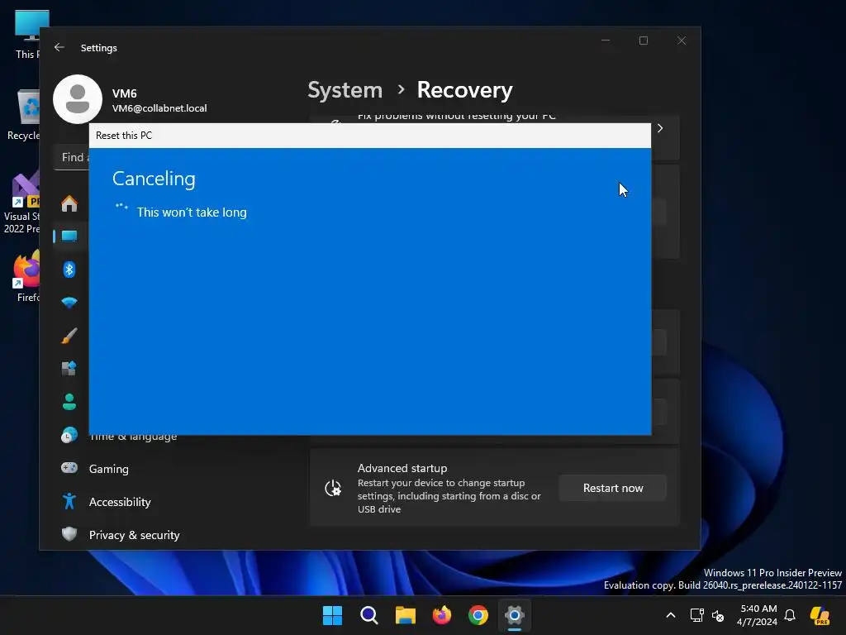Screen dimensions: 846x635
Task: Close the Settings window
Action: [x=682, y=41]
